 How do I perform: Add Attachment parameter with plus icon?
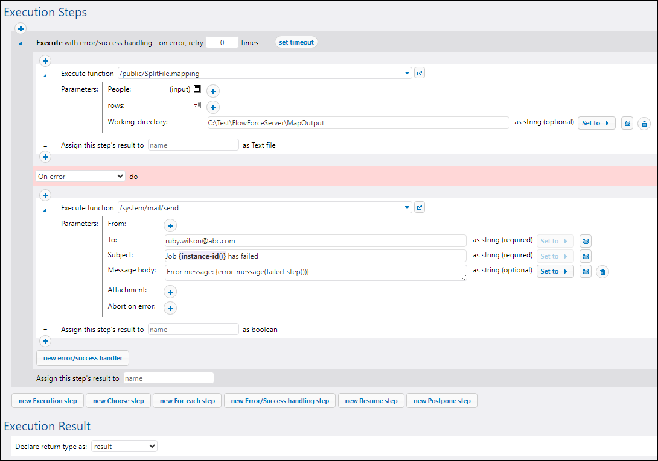click(170, 292)
